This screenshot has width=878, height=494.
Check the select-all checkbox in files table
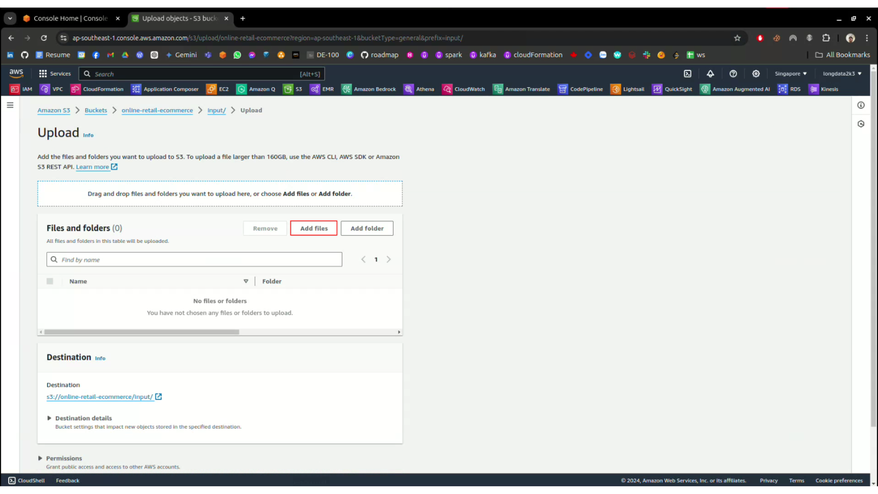point(50,281)
